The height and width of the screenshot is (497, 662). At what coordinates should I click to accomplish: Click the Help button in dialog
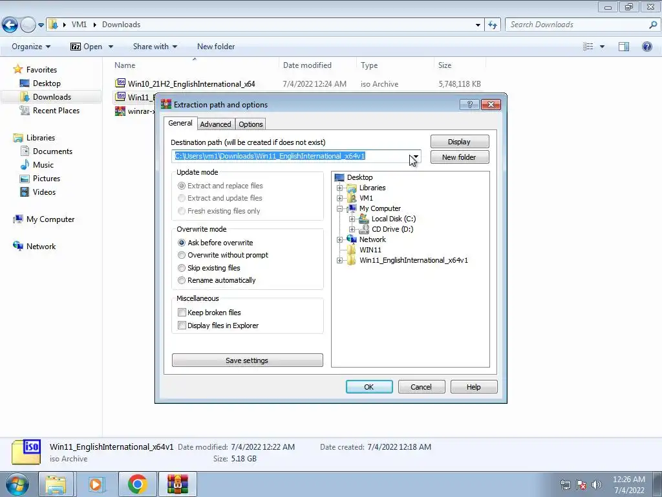pos(474,387)
